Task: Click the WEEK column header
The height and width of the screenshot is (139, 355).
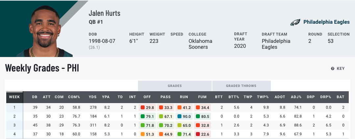Action: coord(14,97)
